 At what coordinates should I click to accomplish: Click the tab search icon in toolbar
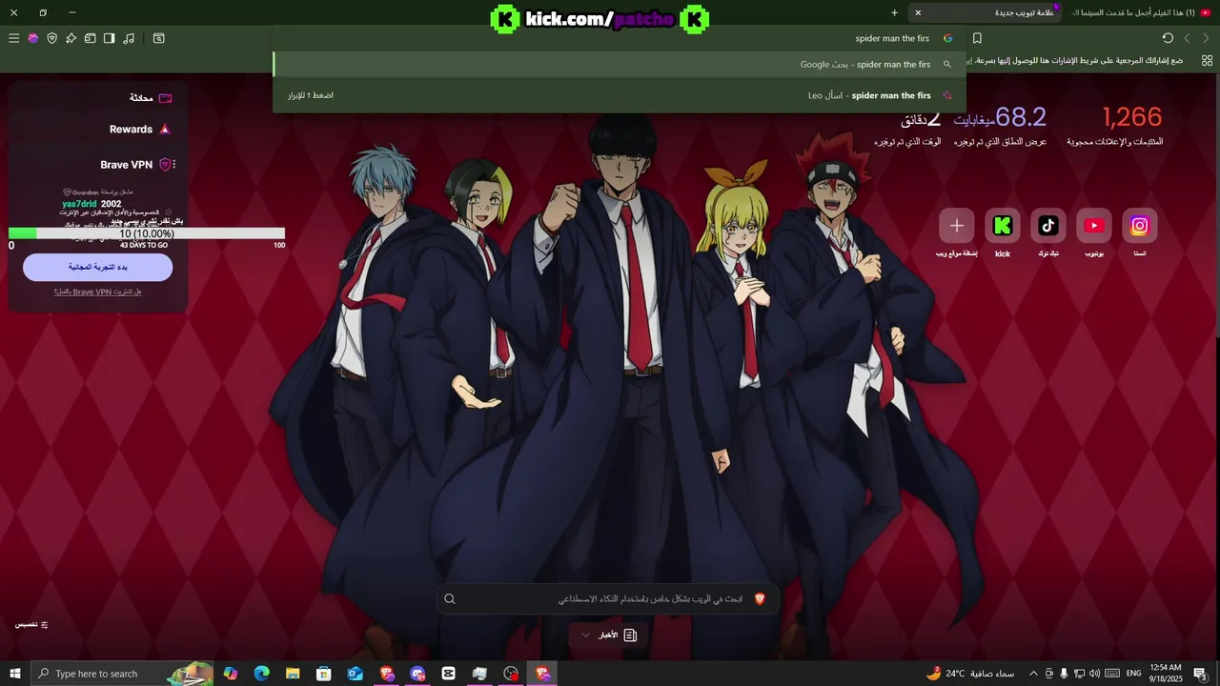click(159, 38)
